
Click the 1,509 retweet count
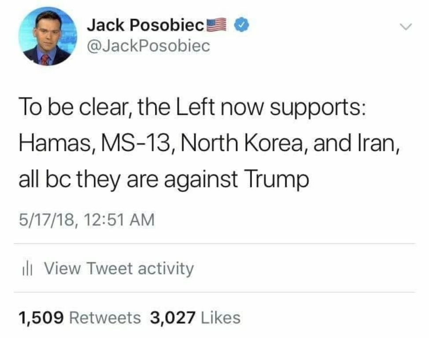tap(41, 318)
